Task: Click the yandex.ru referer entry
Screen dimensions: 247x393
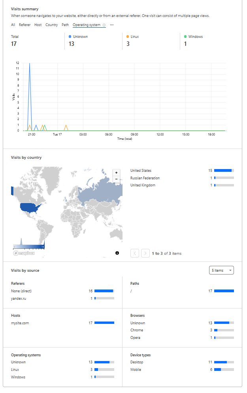Action: tap(19, 298)
